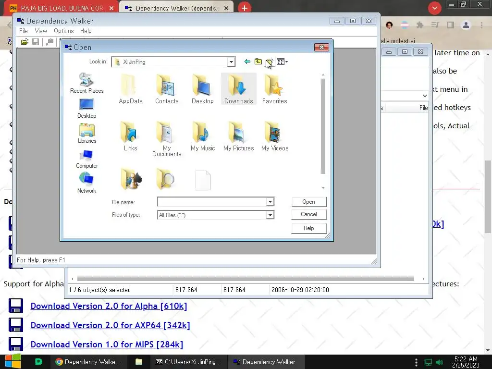Open the browser profile avatar icon
This screenshot has height=369, width=492.
(466, 25)
